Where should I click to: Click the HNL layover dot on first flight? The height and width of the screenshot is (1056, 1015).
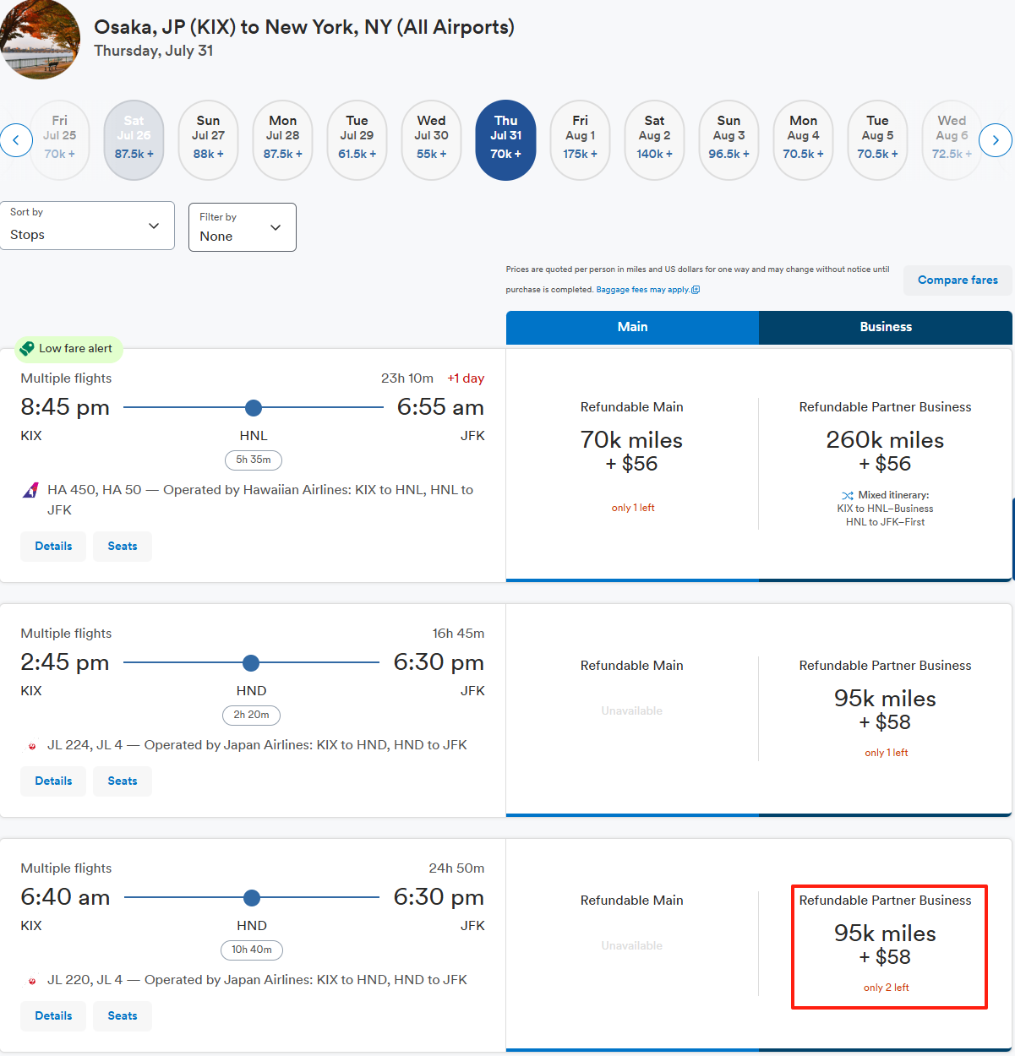pos(254,408)
